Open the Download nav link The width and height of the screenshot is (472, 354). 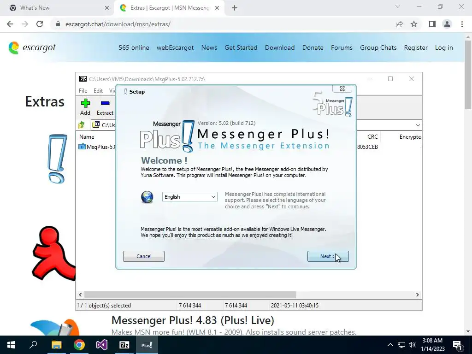point(280,47)
